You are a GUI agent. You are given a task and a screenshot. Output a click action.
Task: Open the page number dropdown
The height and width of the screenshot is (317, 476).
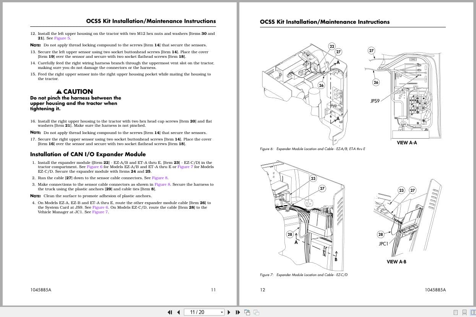(222, 312)
